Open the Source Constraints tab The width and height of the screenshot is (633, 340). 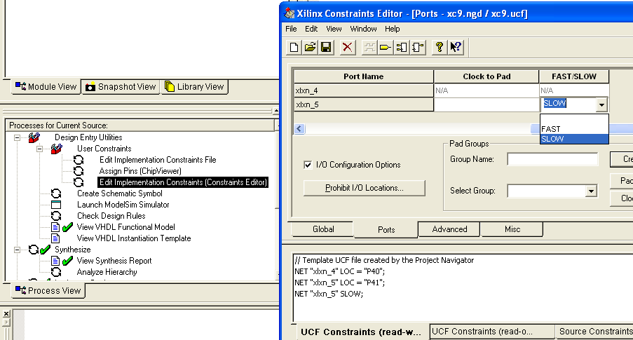pos(594,332)
